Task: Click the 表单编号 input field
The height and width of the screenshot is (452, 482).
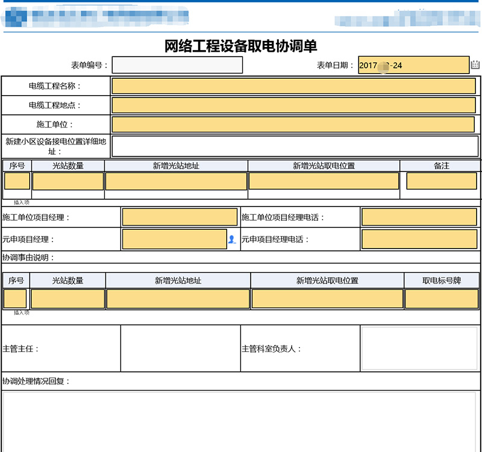Action: [177, 65]
